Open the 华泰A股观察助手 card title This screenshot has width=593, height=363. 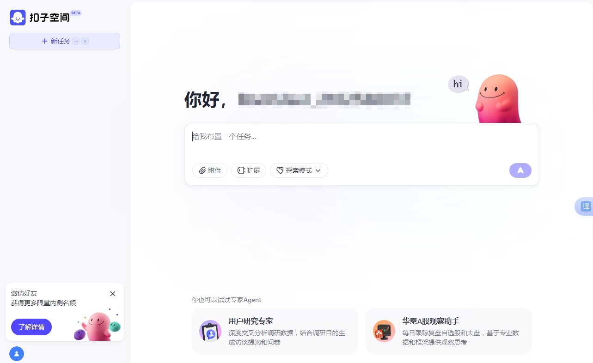tap(430, 321)
